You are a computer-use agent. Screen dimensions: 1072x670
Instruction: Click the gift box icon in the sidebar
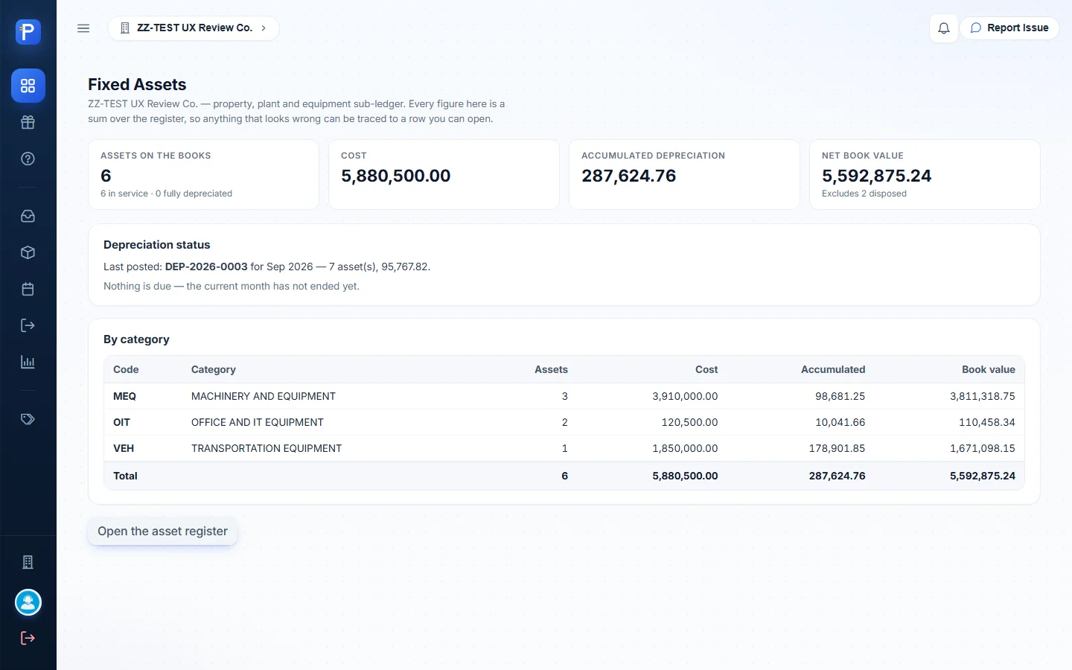coord(28,122)
